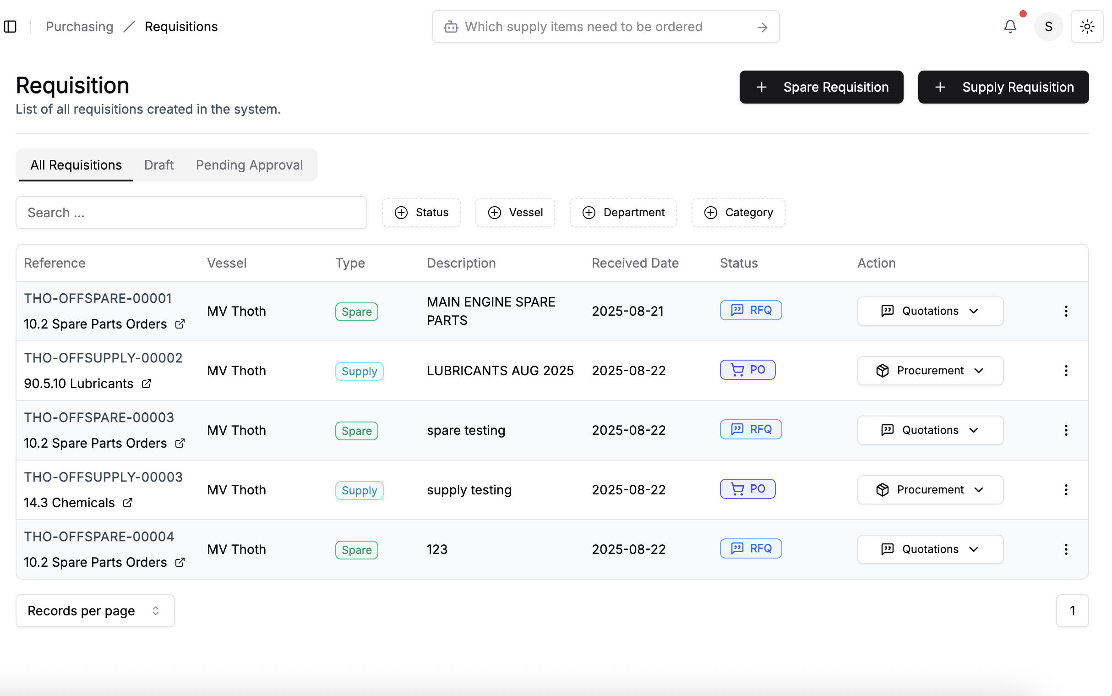Open three-dot menu for THO-OFFSUPPLY-00003
1112x696 pixels.
[1066, 490]
